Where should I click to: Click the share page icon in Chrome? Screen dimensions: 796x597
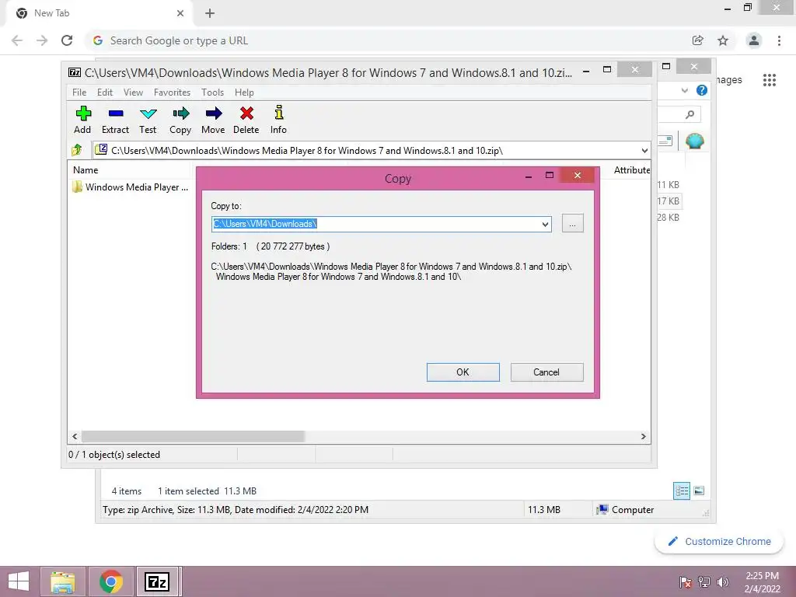coord(698,40)
